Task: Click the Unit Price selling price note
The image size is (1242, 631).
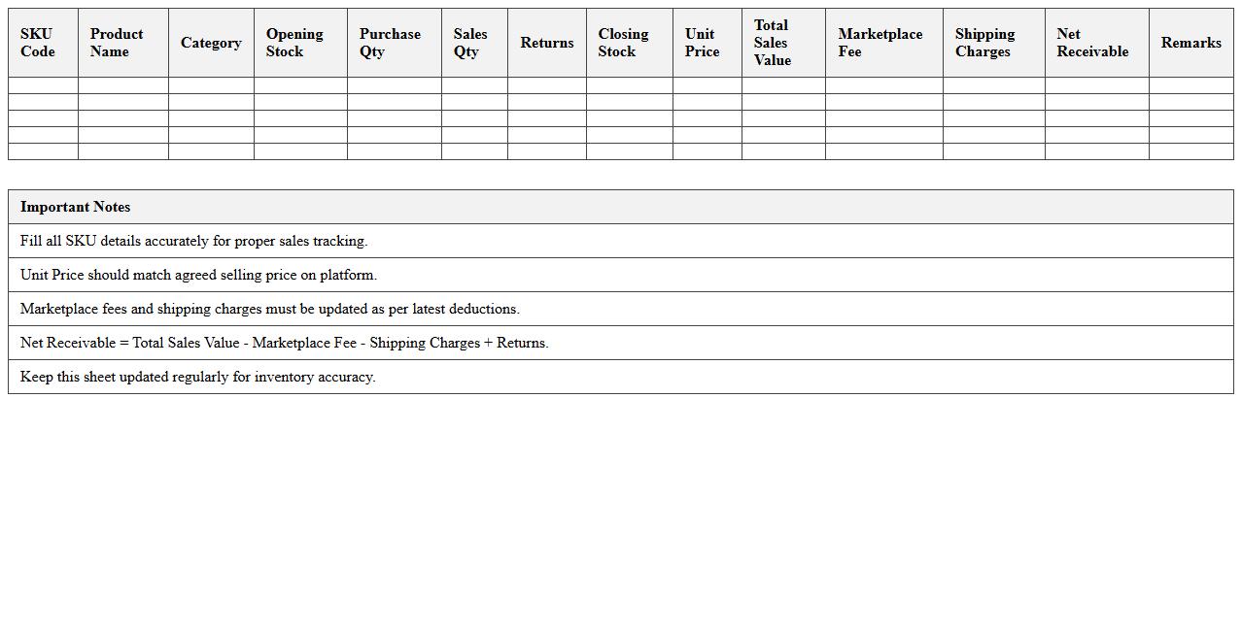Action: click(198, 275)
